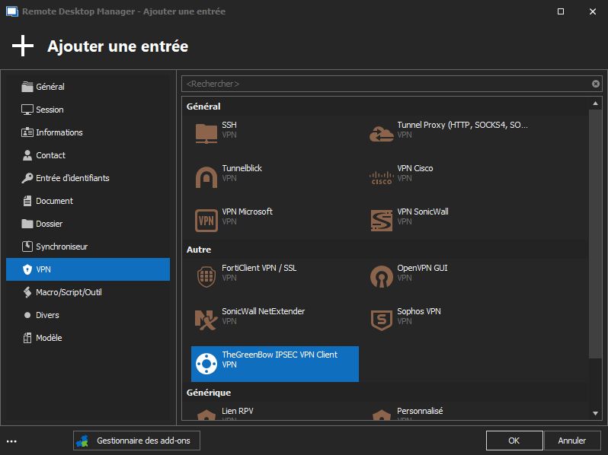
Task: Select the VPN Cisco icon
Action: click(381, 177)
